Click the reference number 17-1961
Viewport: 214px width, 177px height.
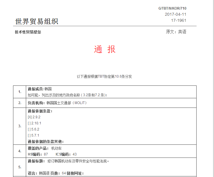(179, 20)
